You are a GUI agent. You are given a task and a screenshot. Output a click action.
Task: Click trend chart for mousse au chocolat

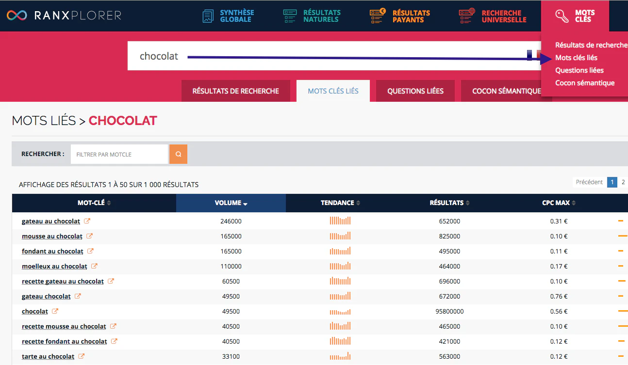[x=340, y=236]
